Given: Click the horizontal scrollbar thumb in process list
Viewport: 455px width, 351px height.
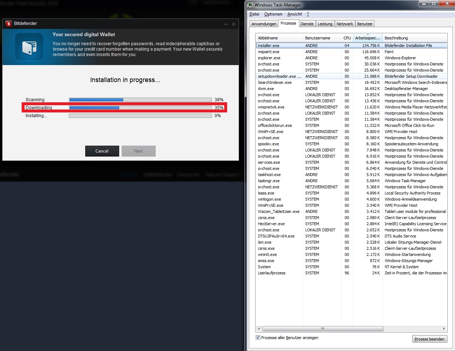Looking at the screenshot, I should click(322, 329).
